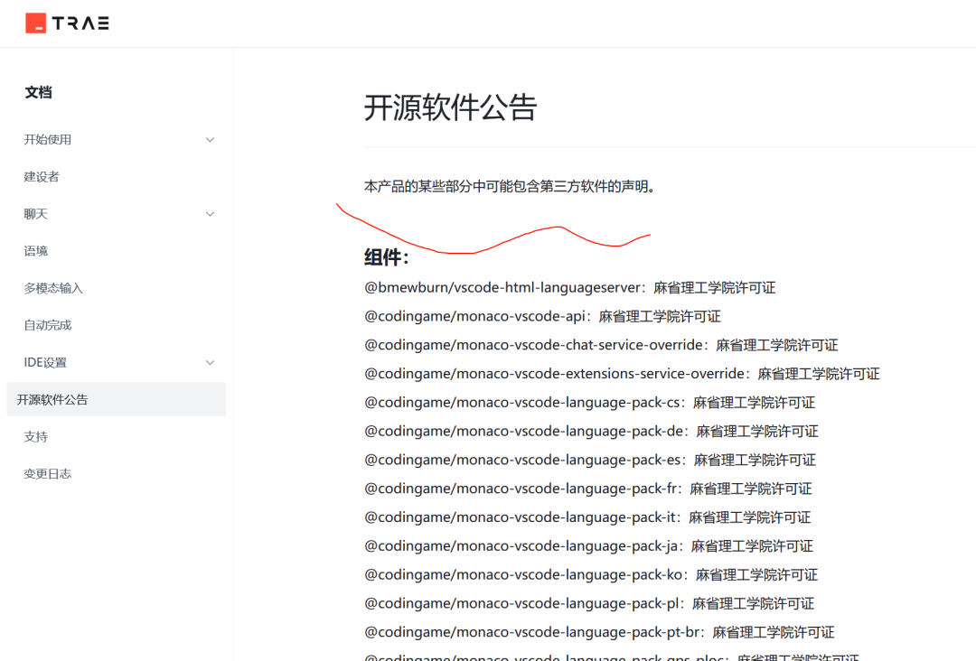Click the monaco-vscode-language-pack-fr entry
The image size is (976, 661).
(x=587, y=489)
